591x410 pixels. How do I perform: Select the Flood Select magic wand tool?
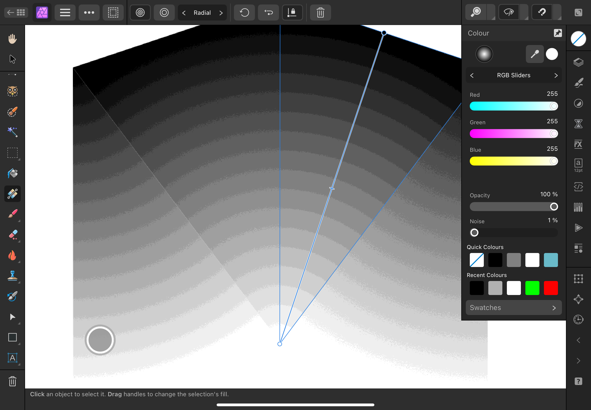coord(12,132)
